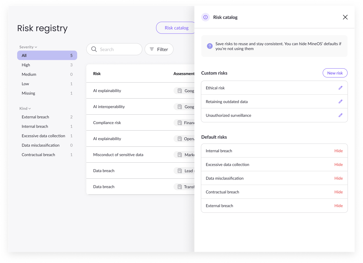The width and height of the screenshot is (363, 263).
Task: Click the pencil icon for Retaining outdated data
Action: pyautogui.click(x=341, y=101)
